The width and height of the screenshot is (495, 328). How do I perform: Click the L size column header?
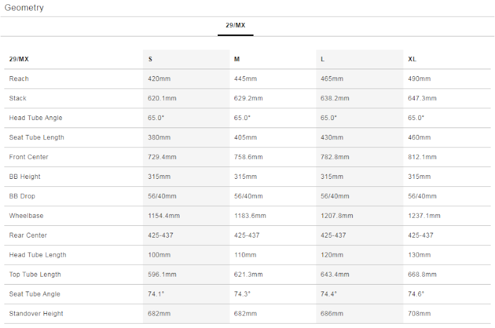point(322,59)
